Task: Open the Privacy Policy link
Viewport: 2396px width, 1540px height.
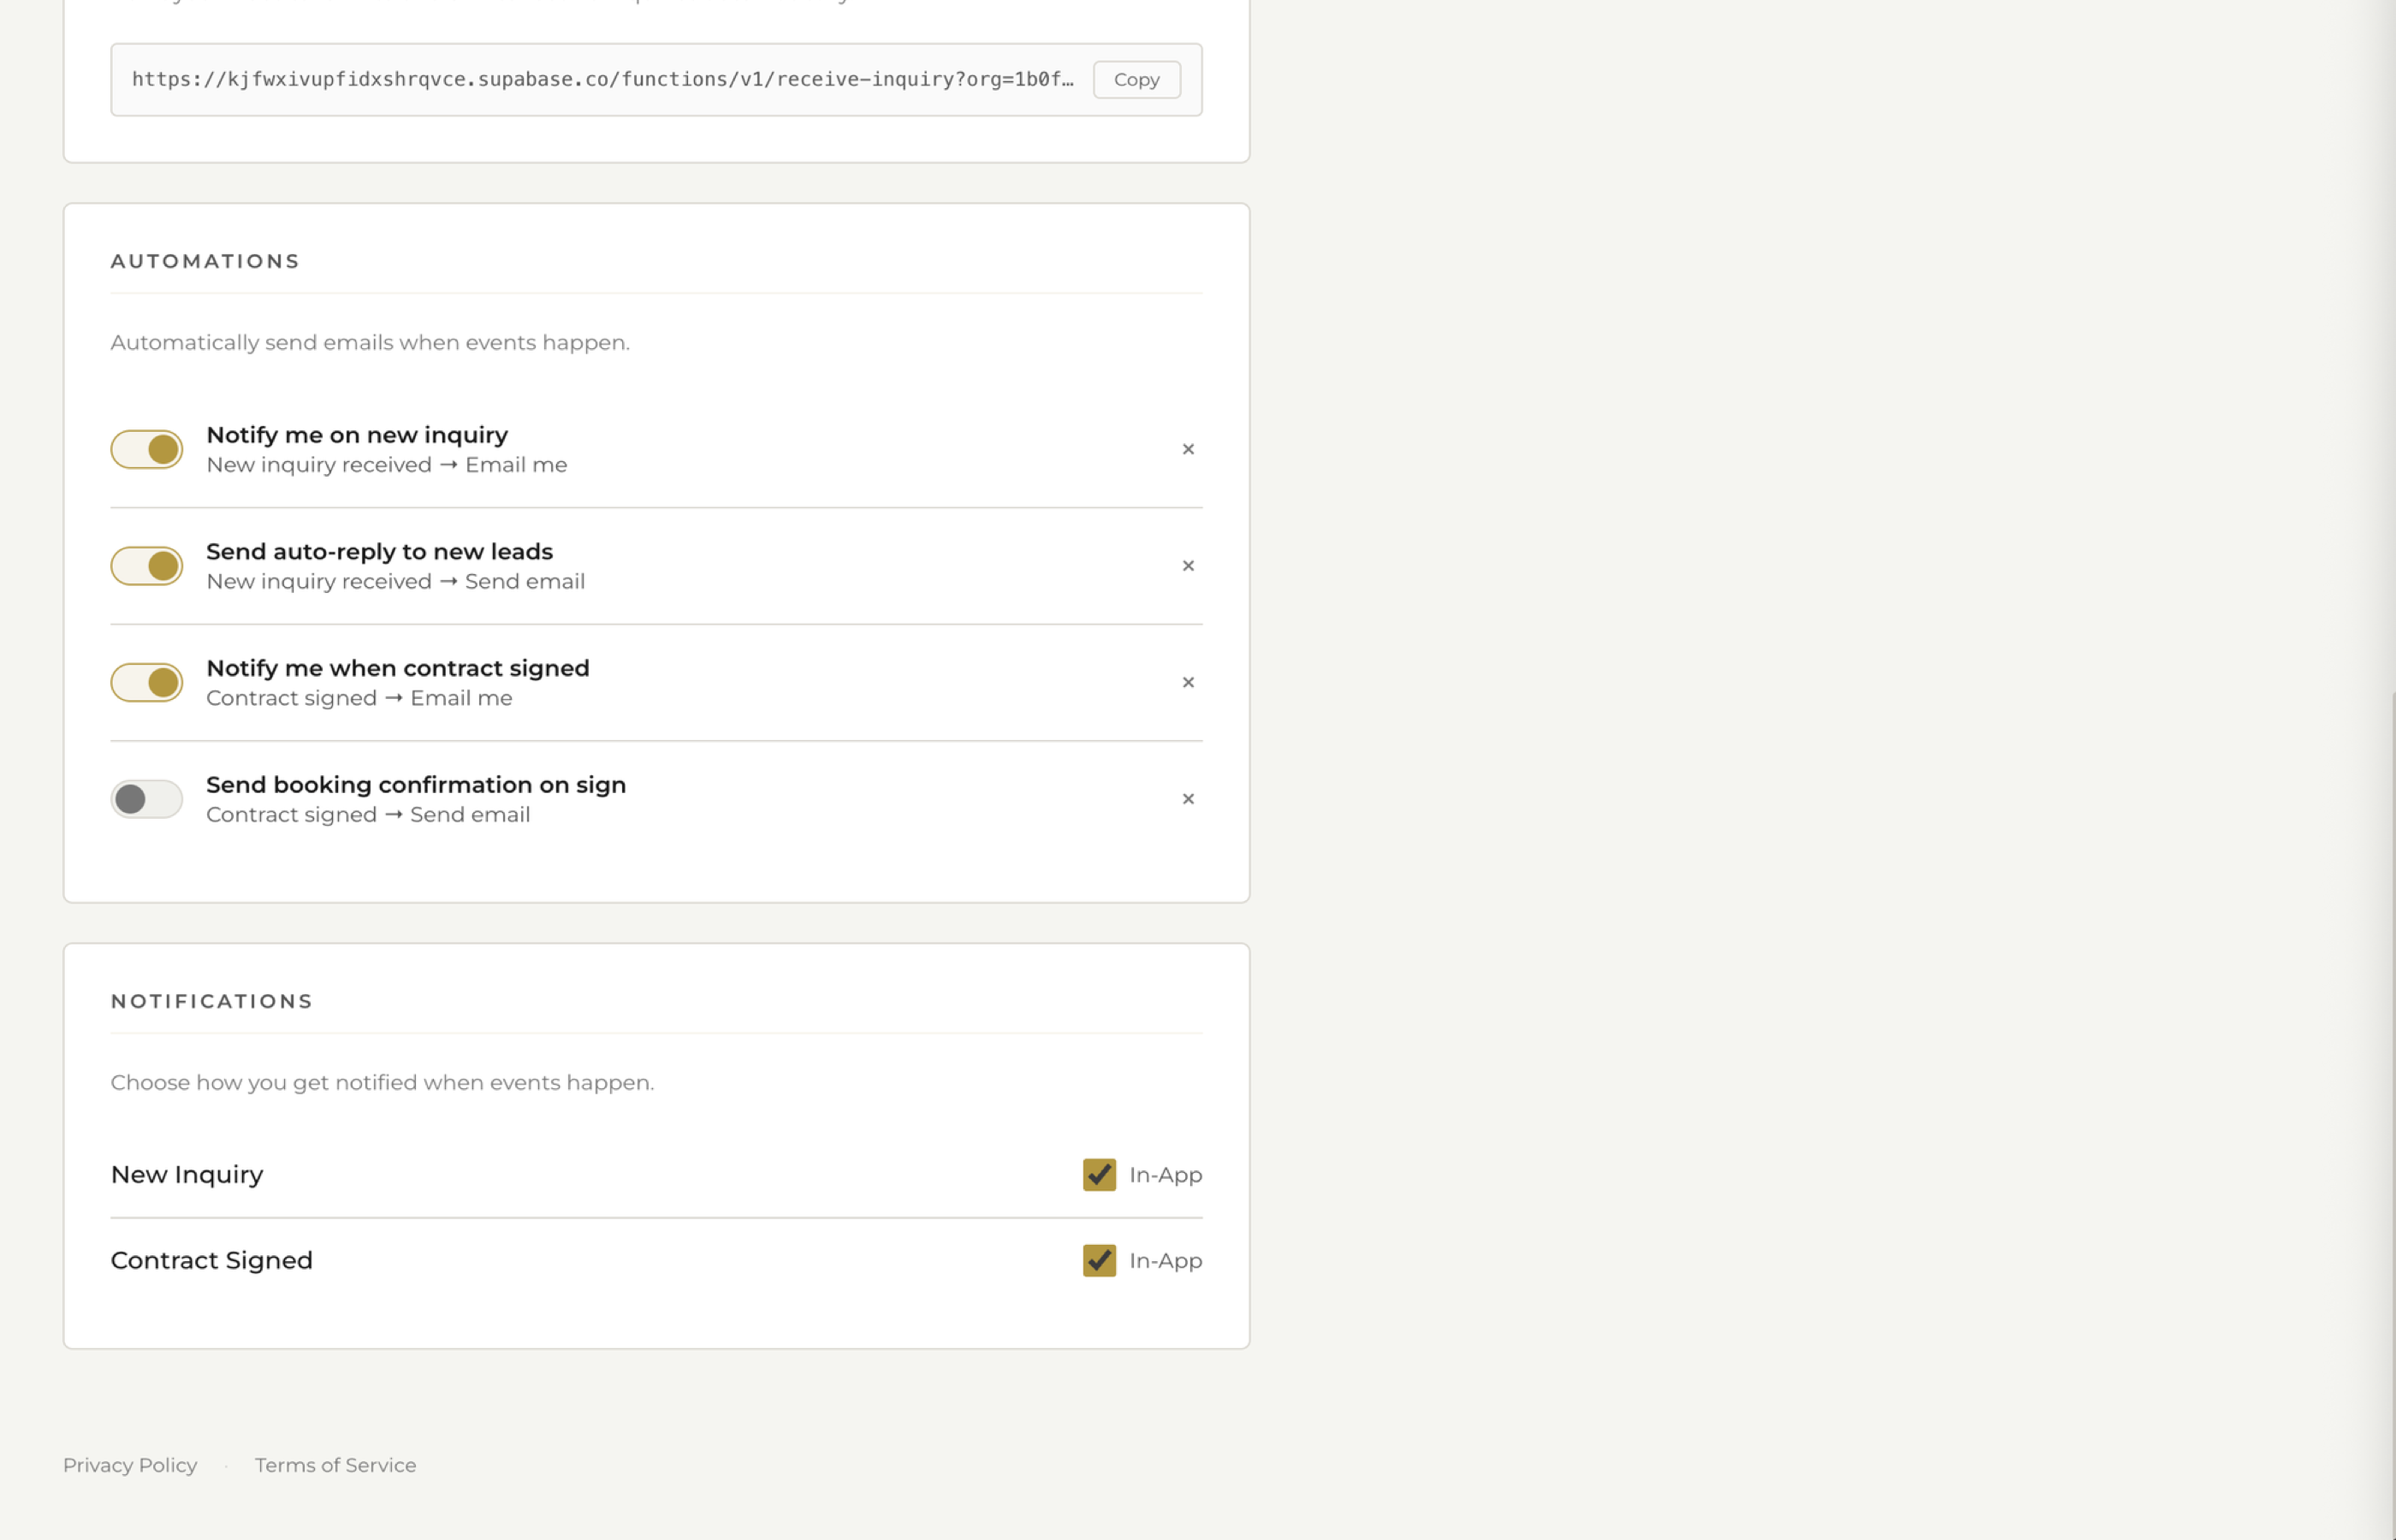Action: pyautogui.click(x=129, y=1464)
